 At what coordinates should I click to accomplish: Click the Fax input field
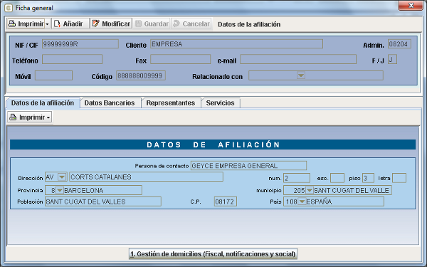tap(180, 59)
